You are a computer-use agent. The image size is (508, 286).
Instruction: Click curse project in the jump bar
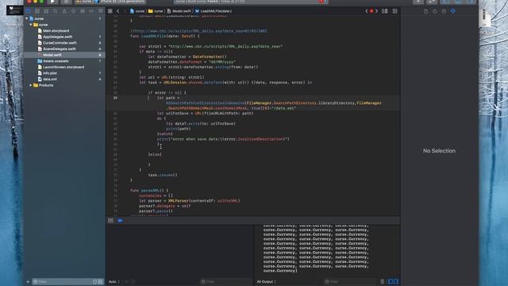point(137,11)
